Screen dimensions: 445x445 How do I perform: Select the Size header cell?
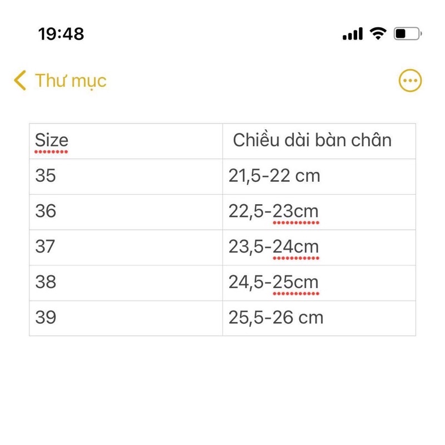52,140
